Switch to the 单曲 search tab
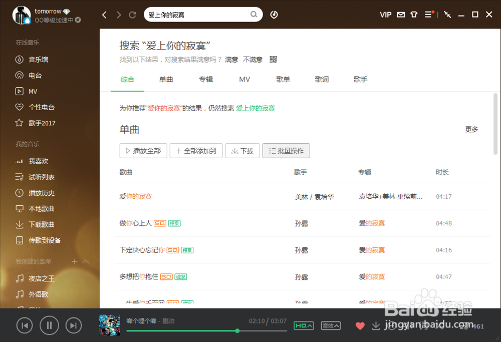Viewport: 501px width, 342px height. (x=166, y=79)
